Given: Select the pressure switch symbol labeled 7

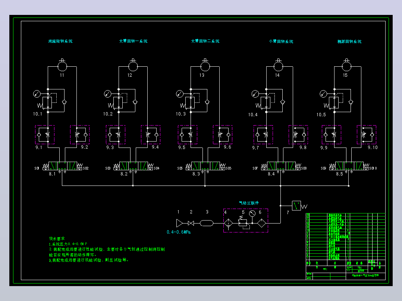Looking at the screenshot, I should (x=299, y=206).
